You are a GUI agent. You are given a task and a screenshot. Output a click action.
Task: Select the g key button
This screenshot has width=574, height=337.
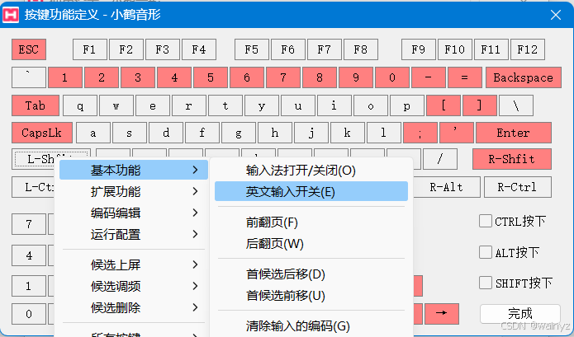point(239,133)
